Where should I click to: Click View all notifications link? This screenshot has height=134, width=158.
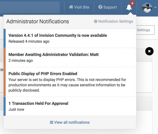click(x=70, y=122)
